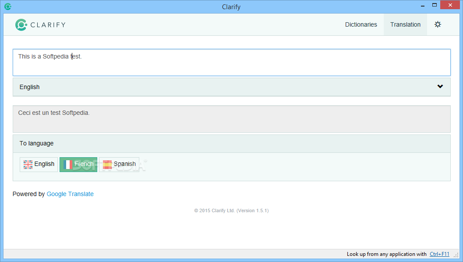Select French as target language
The height and width of the screenshot is (262, 463).
[x=78, y=165]
